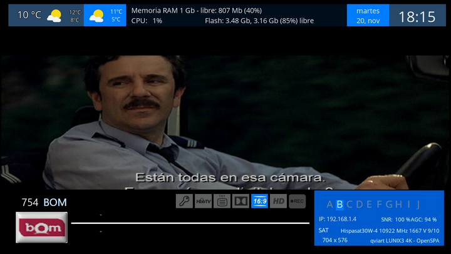Click the CPU 1% reading
451x254 pixels.
(x=147, y=21)
